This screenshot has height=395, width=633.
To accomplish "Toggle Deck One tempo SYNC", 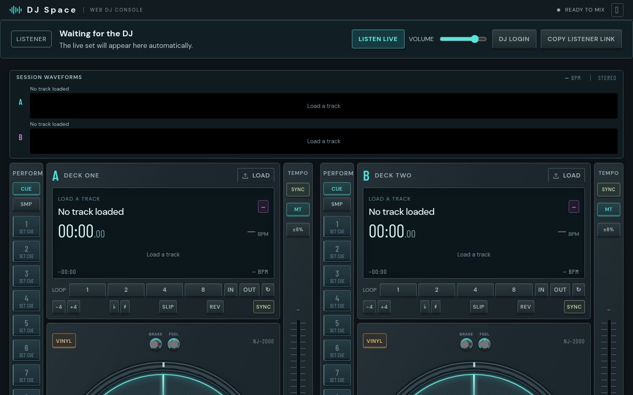I will pos(298,190).
